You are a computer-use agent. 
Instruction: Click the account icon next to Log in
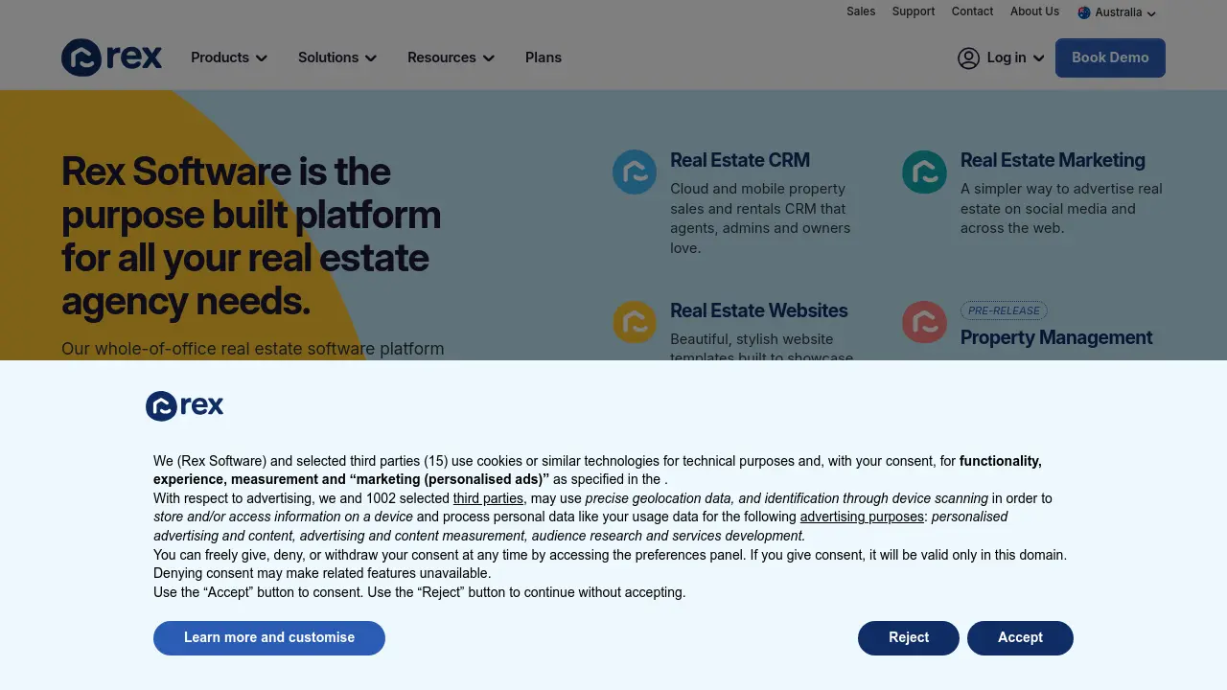[x=968, y=57]
